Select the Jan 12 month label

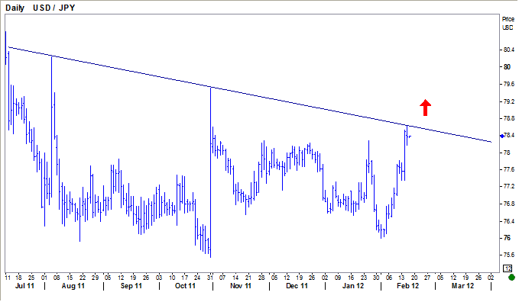click(353, 286)
